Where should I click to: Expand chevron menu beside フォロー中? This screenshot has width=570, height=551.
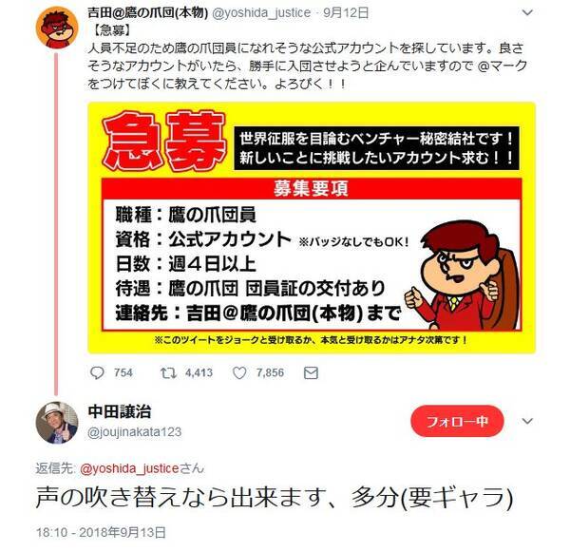tap(527, 421)
